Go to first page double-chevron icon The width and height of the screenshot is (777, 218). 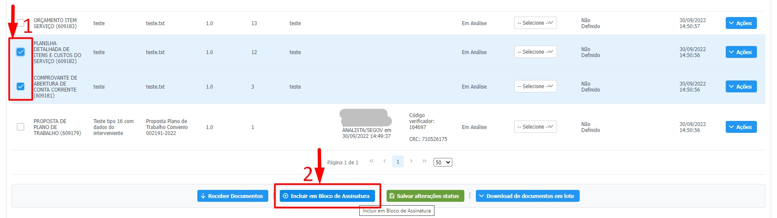372,161
